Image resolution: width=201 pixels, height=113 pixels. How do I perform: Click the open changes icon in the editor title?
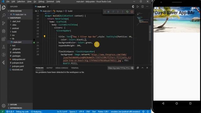point(133,7)
